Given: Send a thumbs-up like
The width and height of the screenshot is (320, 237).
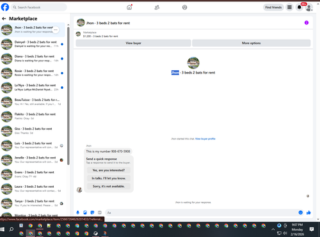Looking at the screenshot, I should click(x=308, y=213).
